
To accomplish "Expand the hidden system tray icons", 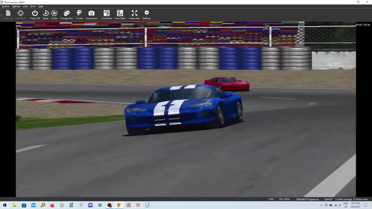I will tap(321, 205).
